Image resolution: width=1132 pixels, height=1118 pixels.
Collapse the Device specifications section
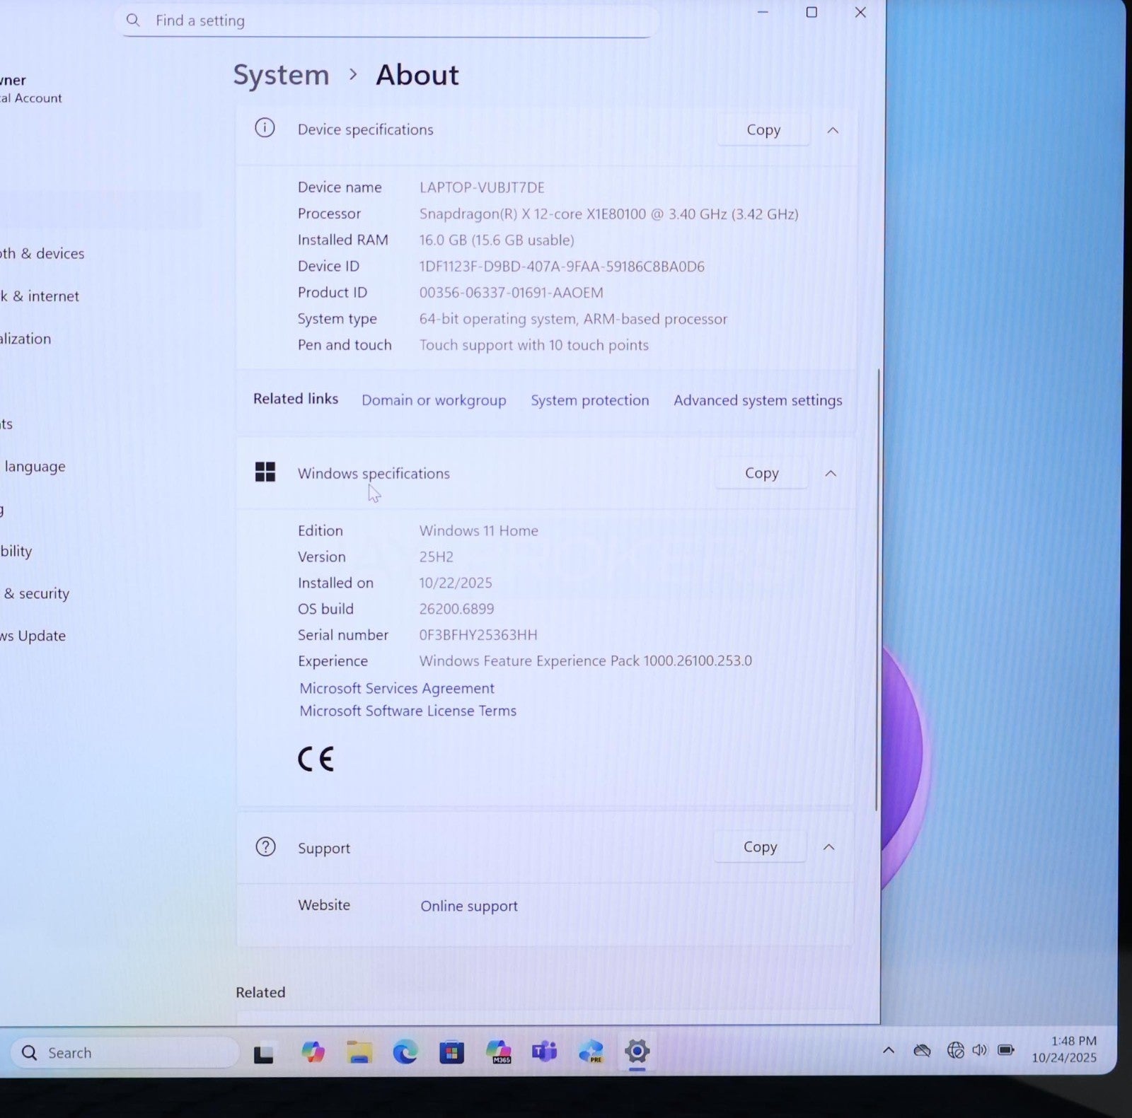(833, 131)
